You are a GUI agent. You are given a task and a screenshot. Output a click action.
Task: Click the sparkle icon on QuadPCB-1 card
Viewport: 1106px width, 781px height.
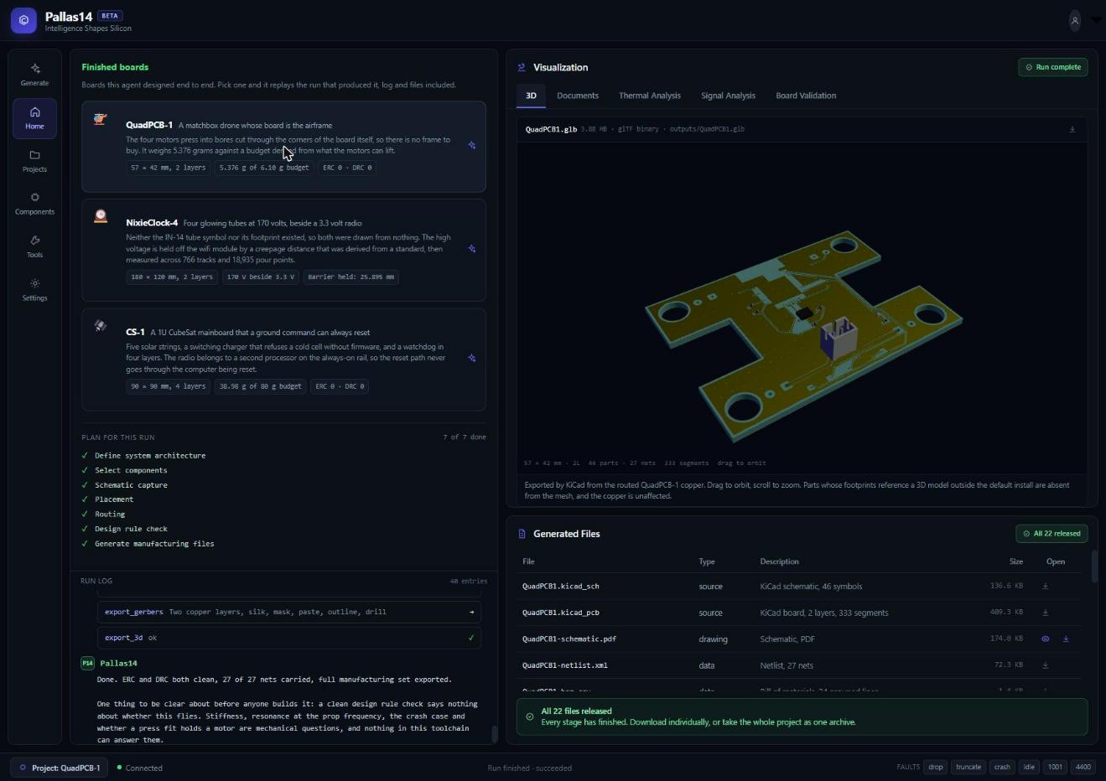tap(472, 145)
